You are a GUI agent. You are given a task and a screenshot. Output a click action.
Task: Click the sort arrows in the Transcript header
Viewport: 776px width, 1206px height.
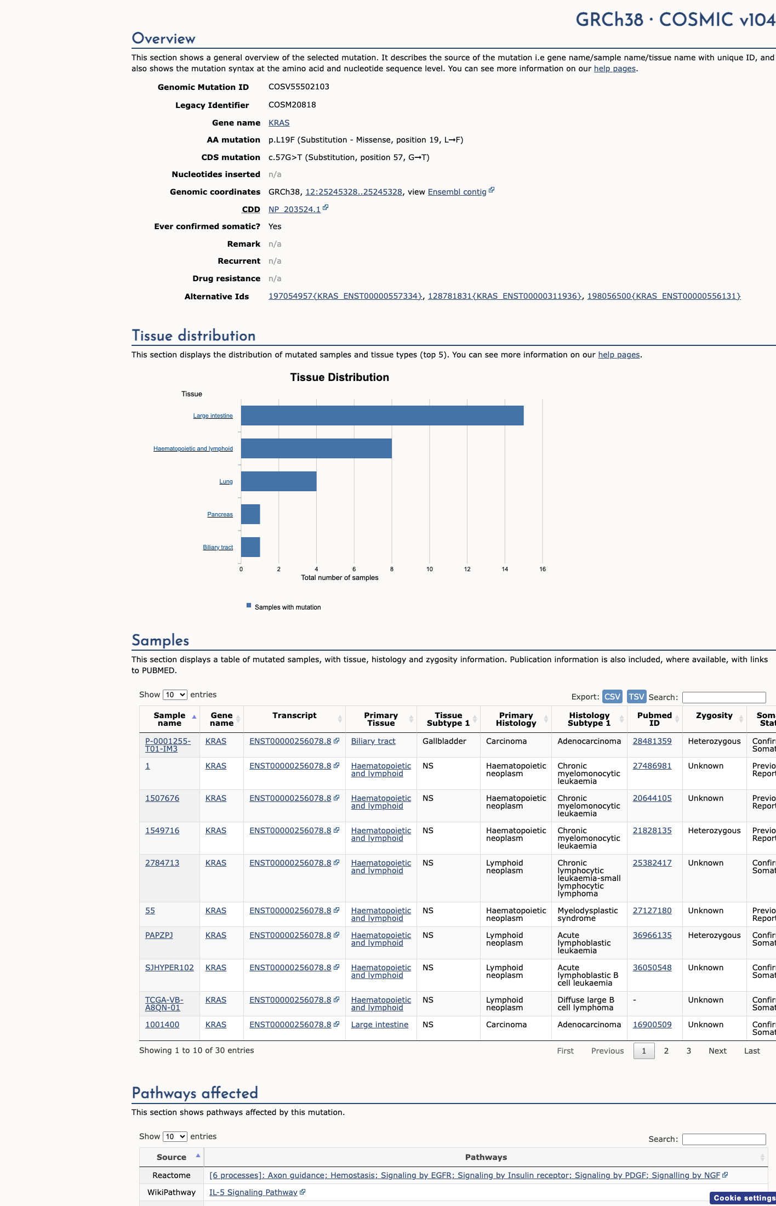340,719
